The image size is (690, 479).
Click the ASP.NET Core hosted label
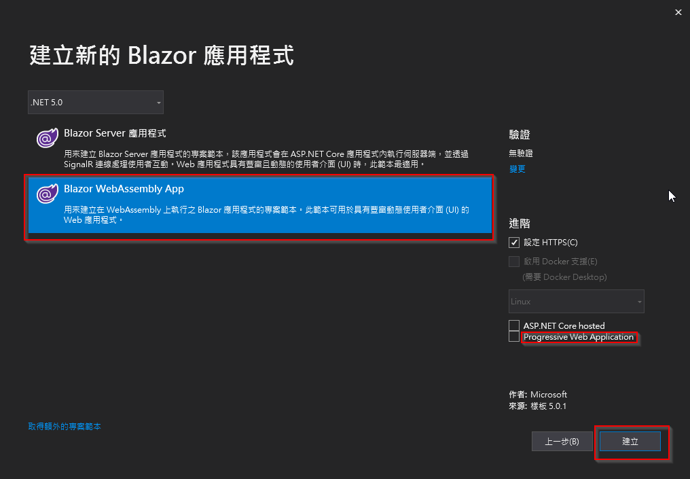(564, 326)
